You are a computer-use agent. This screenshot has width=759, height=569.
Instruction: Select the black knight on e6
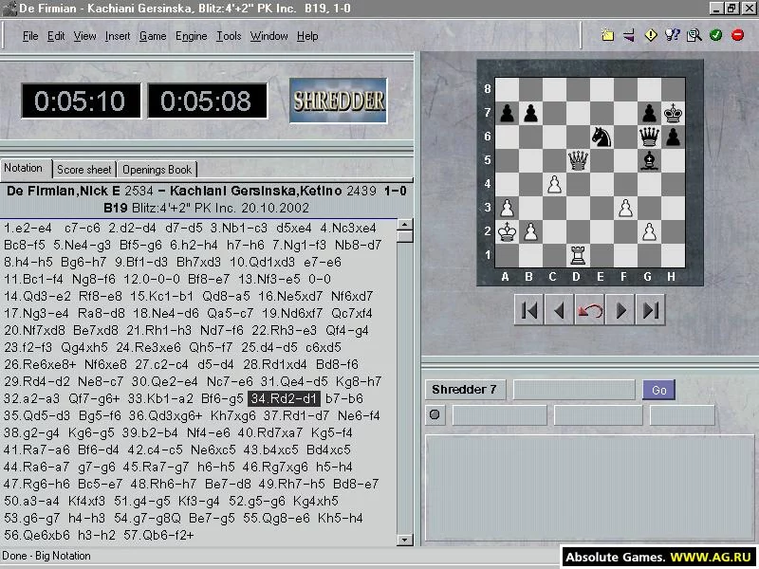tap(602, 137)
